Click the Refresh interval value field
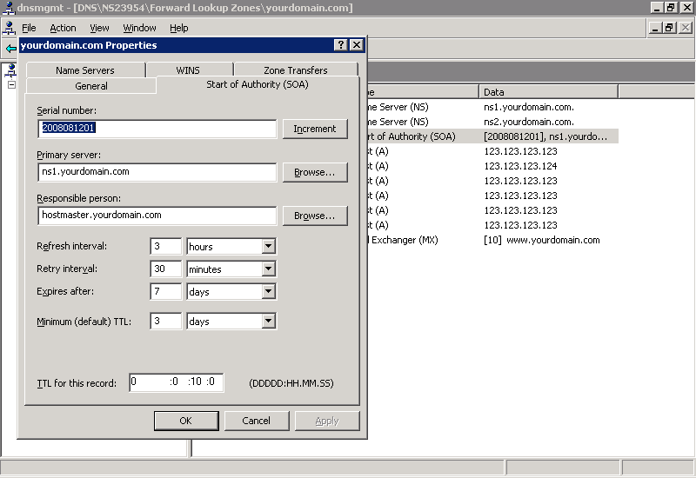696x478 pixels. click(x=166, y=246)
